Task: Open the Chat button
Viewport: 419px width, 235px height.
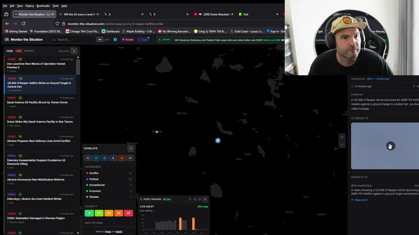Action: click(x=143, y=39)
